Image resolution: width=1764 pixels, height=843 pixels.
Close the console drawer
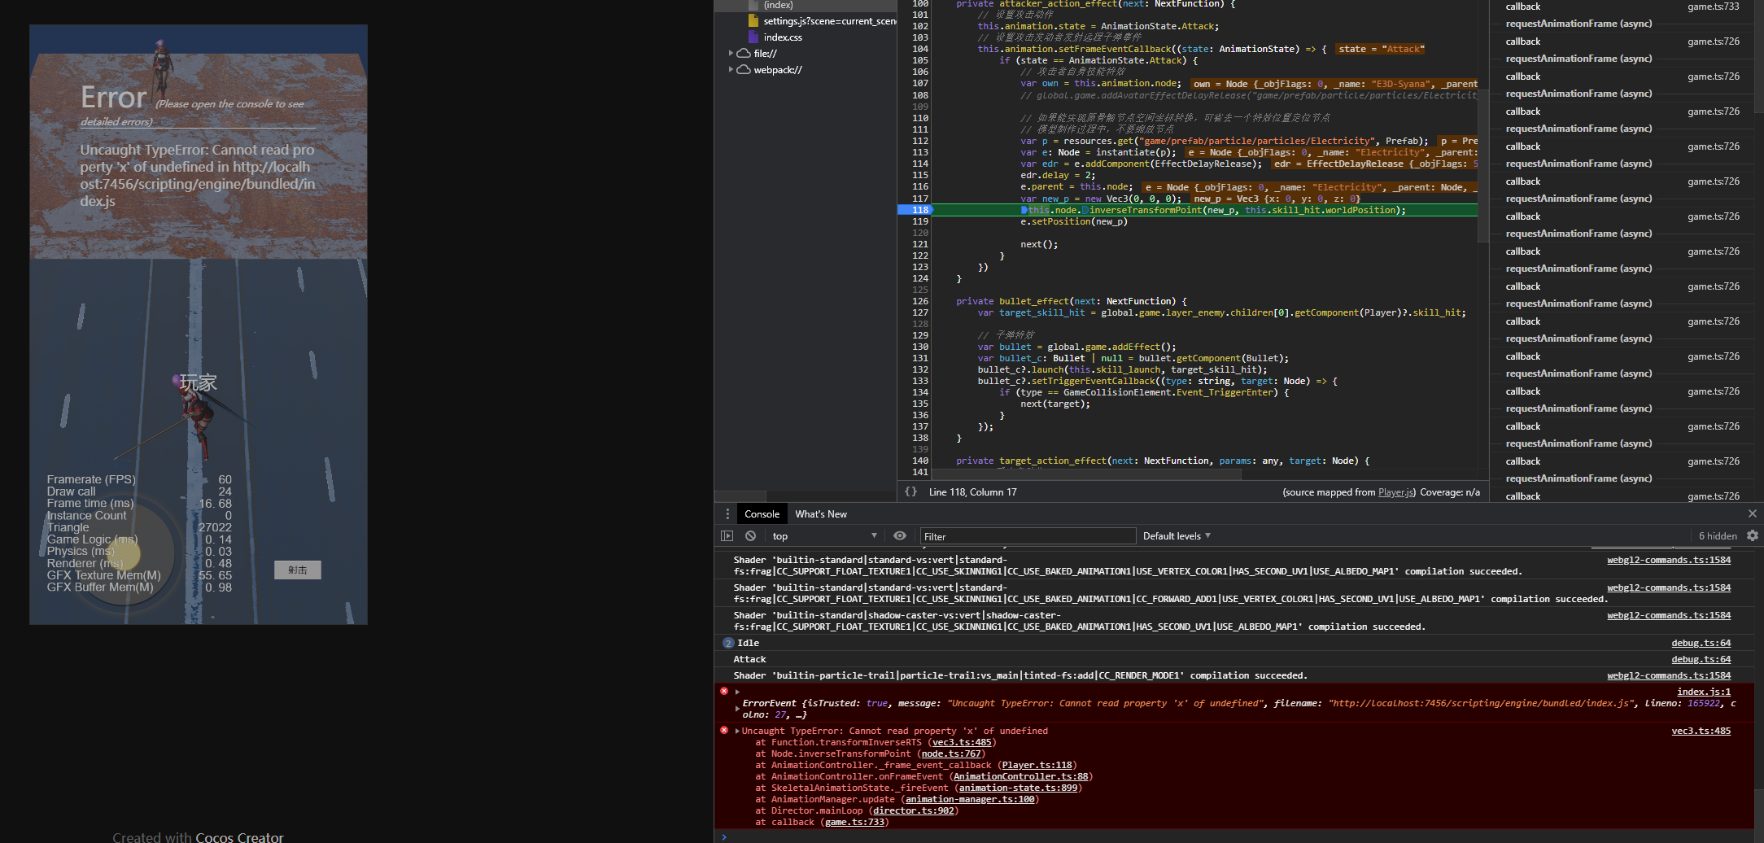(1753, 513)
